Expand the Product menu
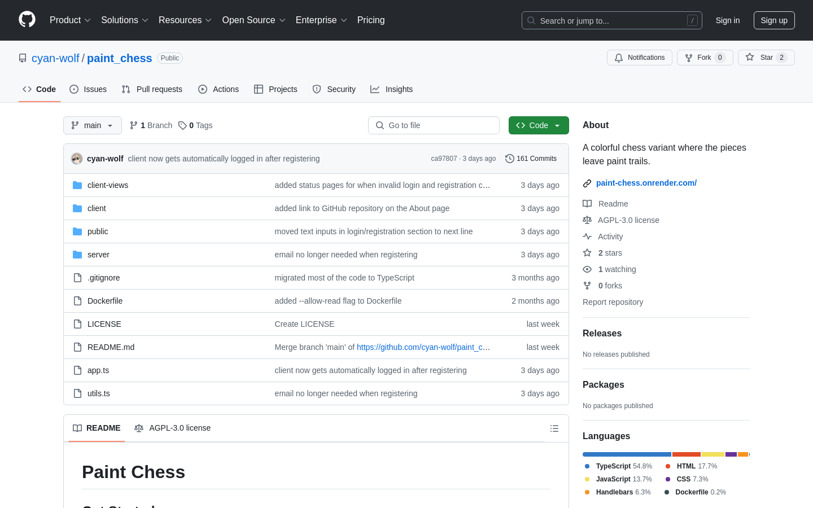 pos(70,20)
